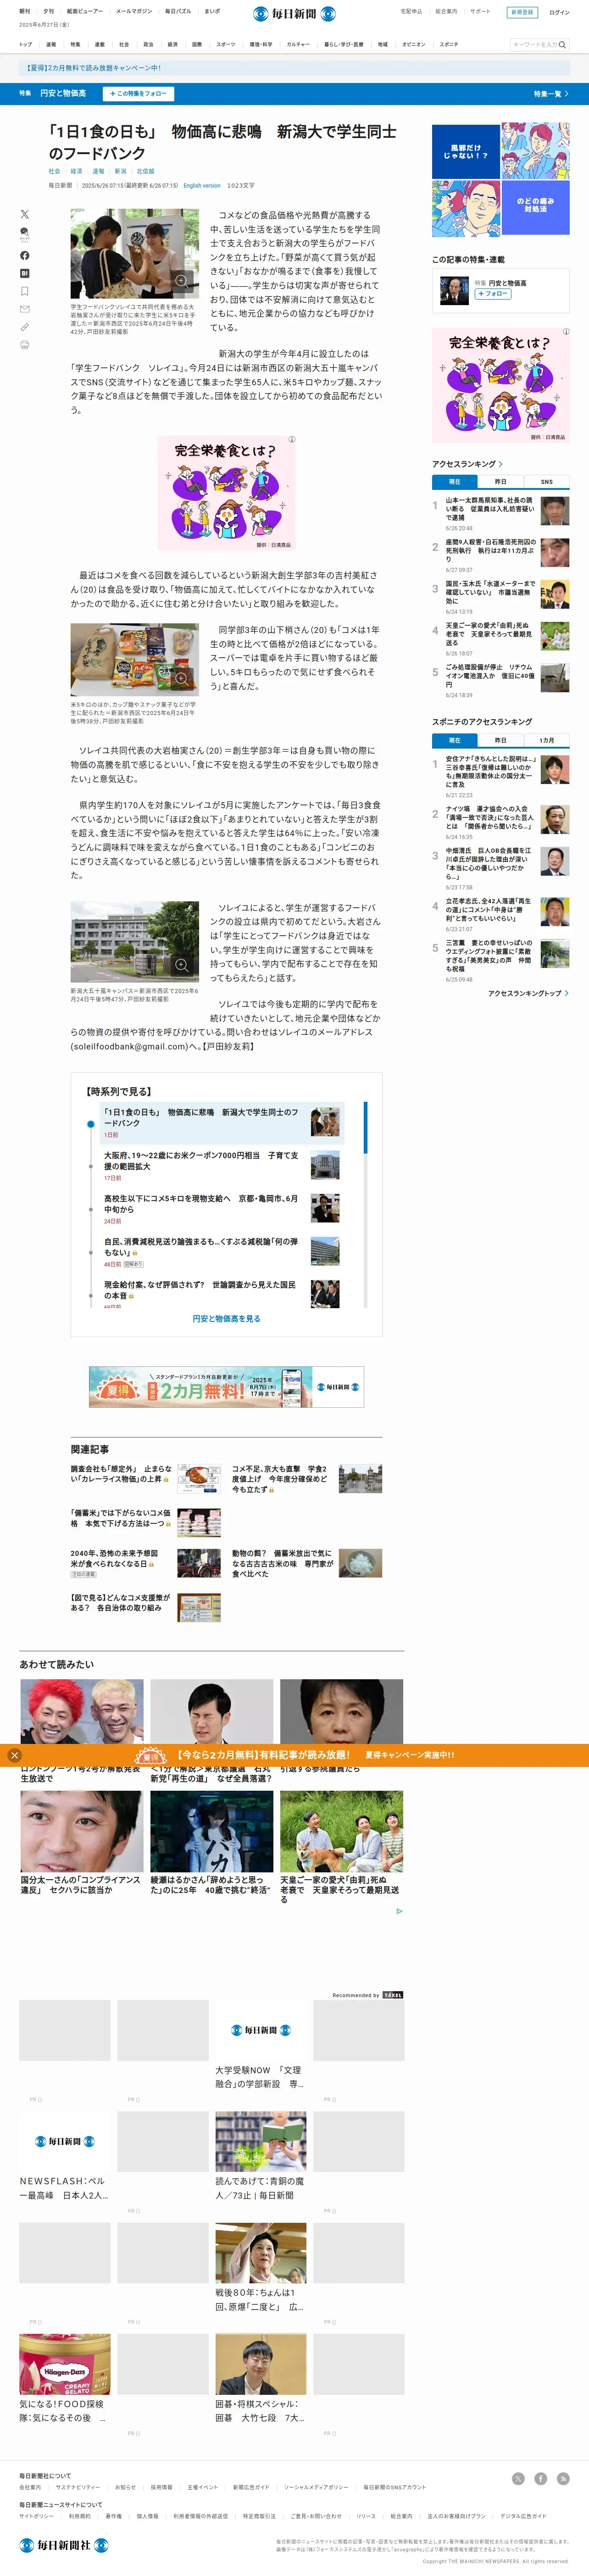Expand アクセスランキング heading chevron

click(501, 464)
